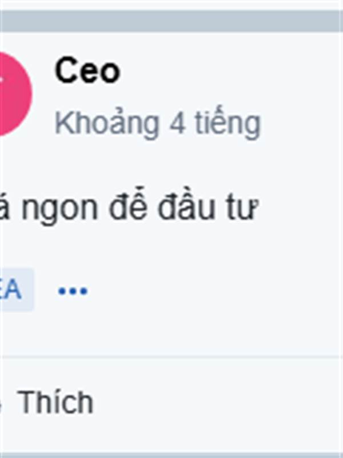Image resolution: width=343 pixels, height=458 pixels.
Task: Click the divider line above Thích
Action: (x=171, y=357)
